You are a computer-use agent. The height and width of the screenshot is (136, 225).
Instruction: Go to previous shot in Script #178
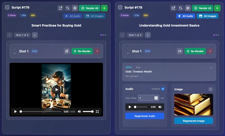pyautogui.click(x=122, y=35)
